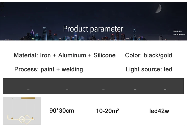Click the 10-20m² area value
Viewport: 187px width, 128px height.
click(107, 111)
